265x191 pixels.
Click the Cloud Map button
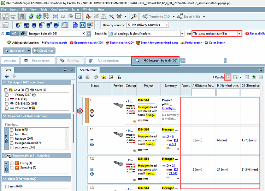[44, 51]
